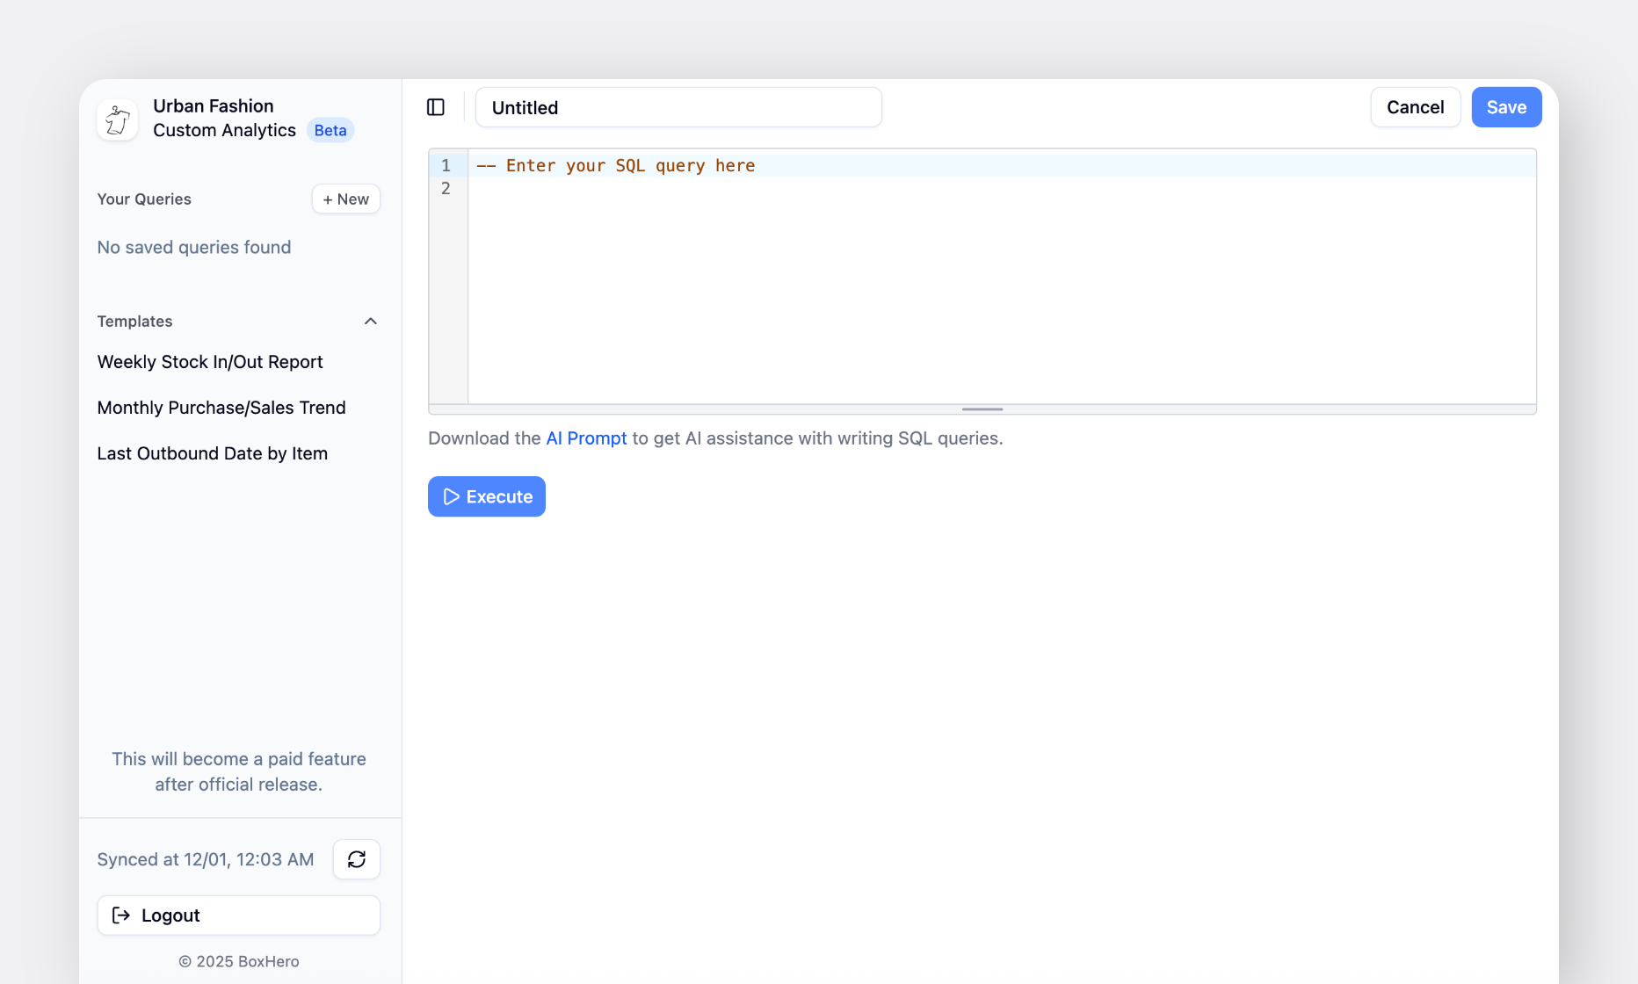Click the Cancel button
The height and width of the screenshot is (984, 1638).
click(x=1415, y=106)
